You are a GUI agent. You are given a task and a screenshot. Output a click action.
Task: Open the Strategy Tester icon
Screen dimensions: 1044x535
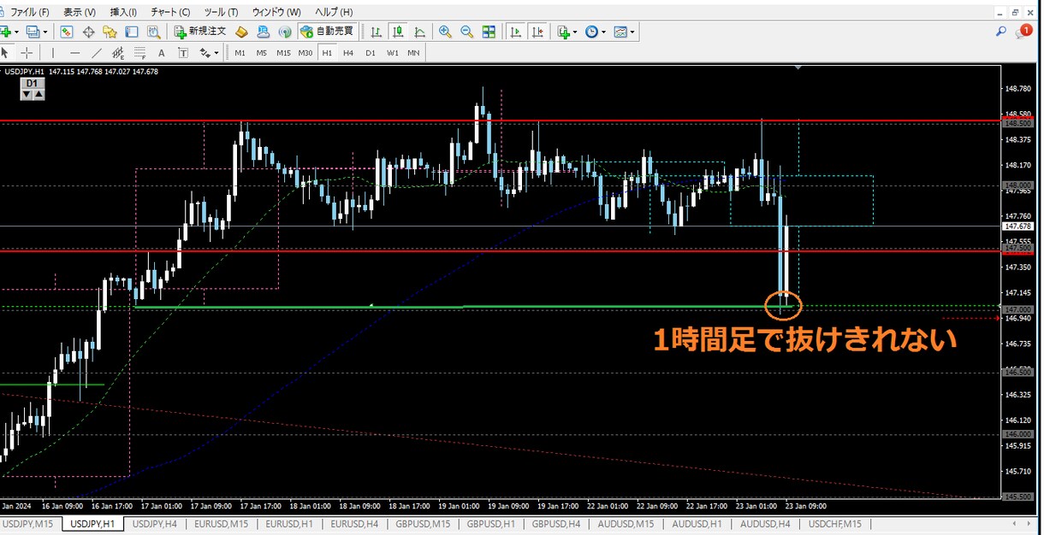tap(153, 32)
